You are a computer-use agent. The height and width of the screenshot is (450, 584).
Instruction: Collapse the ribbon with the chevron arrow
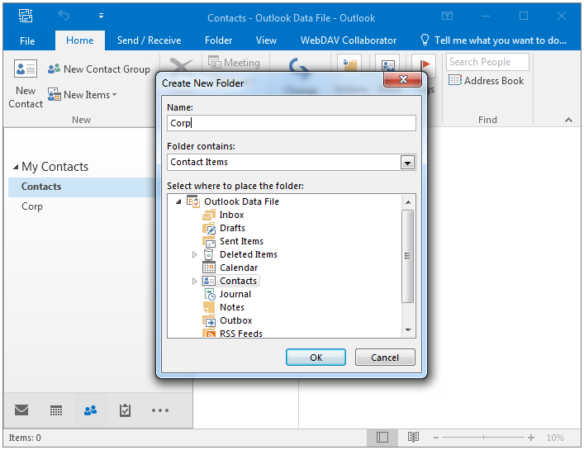[568, 120]
